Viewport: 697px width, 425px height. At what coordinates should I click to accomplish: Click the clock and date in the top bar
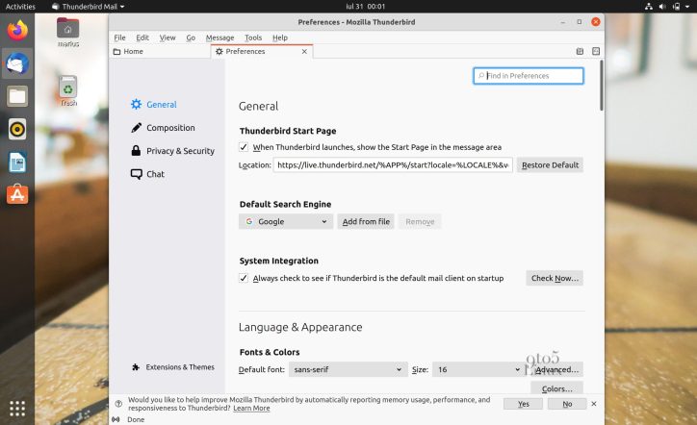[x=366, y=6]
